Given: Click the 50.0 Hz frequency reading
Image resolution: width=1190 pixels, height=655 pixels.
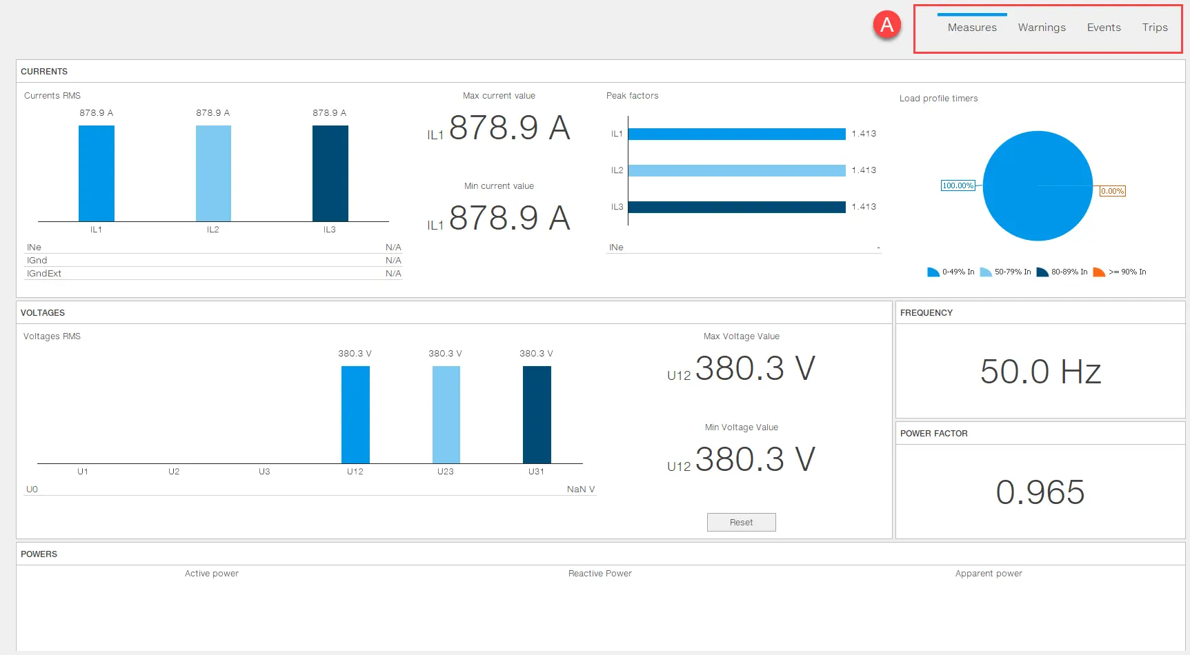Looking at the screenshot, I should pyautogui.click(x=1040, y=372).
